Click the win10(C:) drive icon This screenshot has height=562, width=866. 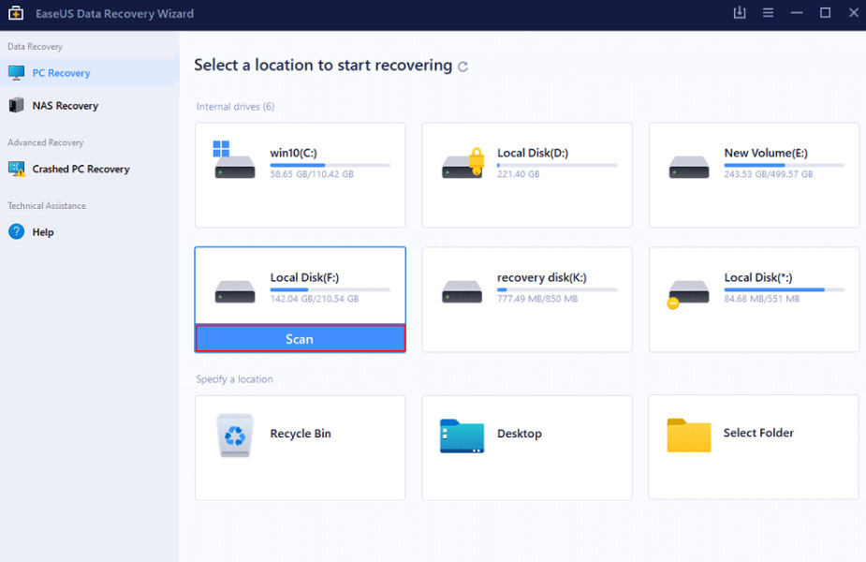pos(234,160)
